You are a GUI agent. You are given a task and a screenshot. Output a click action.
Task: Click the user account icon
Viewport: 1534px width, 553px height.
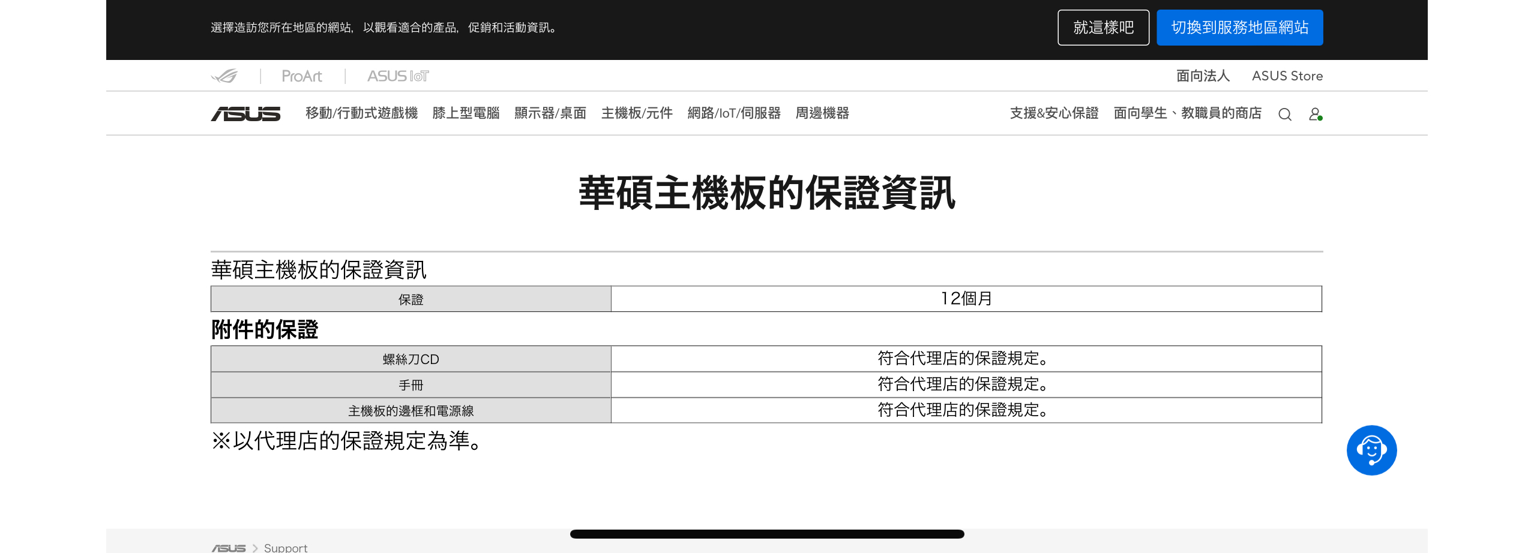pos(1315,114)
